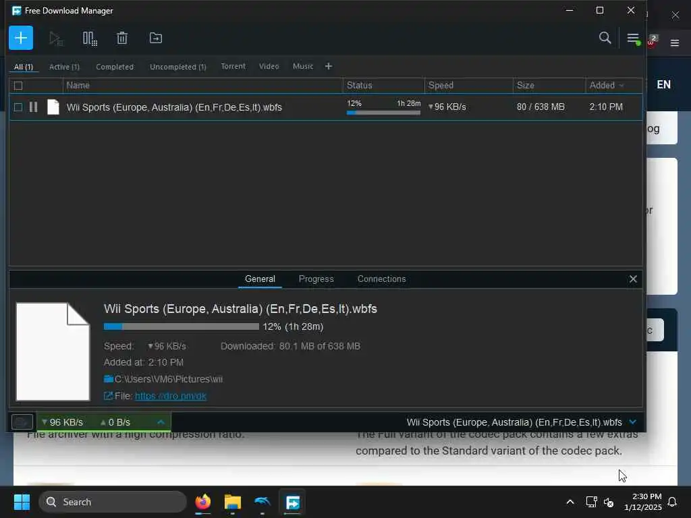Click the file icon in Wii Sports row

coord(53,107)
